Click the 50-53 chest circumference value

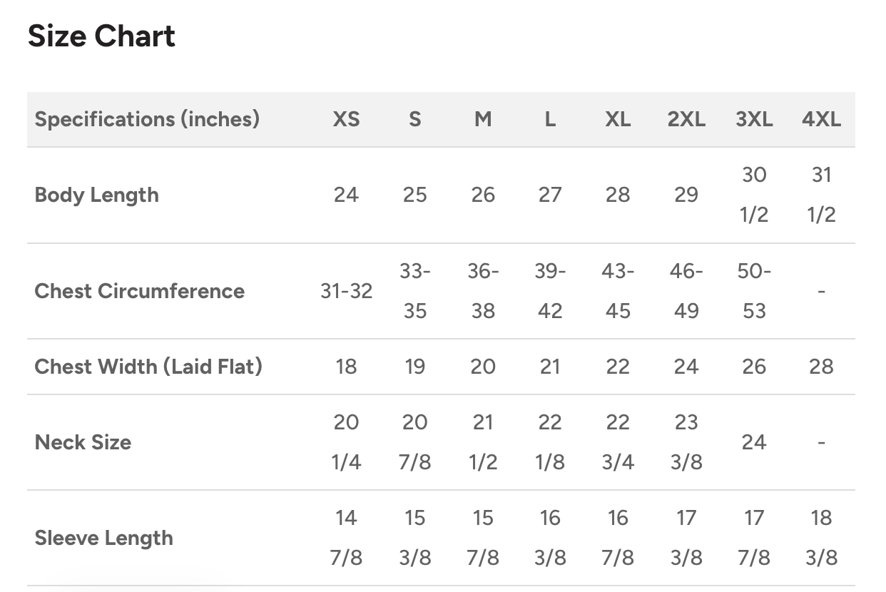[754, 291]
